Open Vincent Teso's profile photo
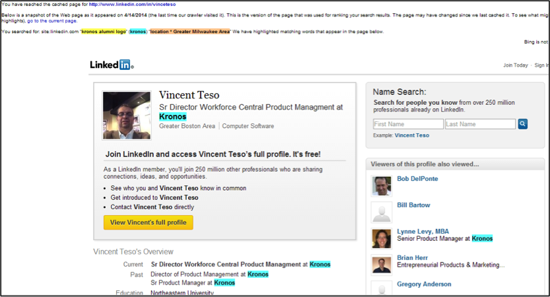The width and height of the screenshot is (550, 297). pos(127,115)
